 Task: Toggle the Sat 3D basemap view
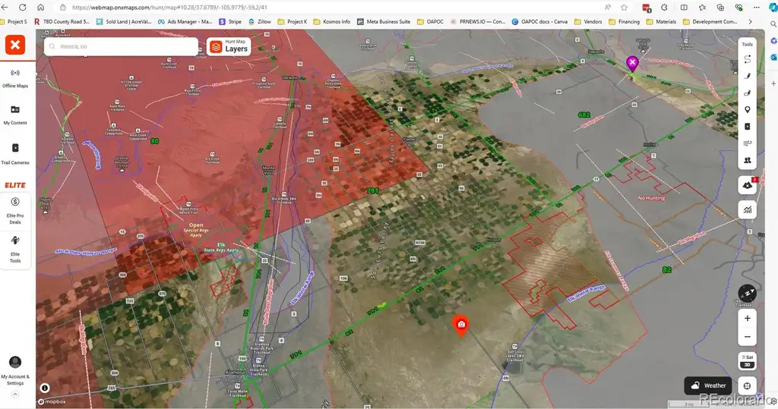748,361
